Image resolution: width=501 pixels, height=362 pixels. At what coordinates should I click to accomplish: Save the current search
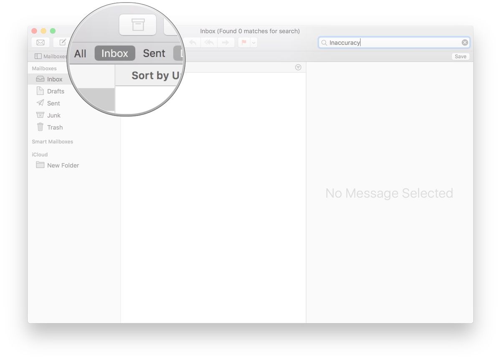[x=460, y=56]
